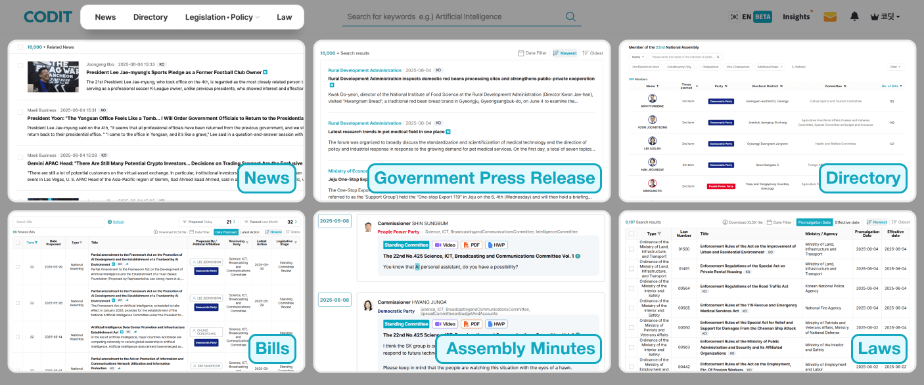Open the Insights link
Viewport: 924px width, 385px height.
(x=796, y=16)
